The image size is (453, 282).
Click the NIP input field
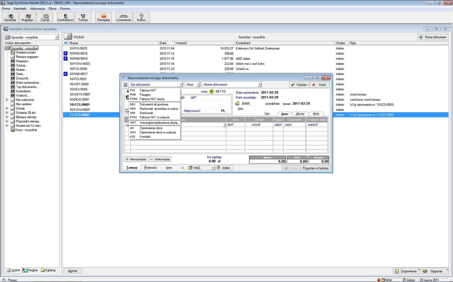(210, 98)
